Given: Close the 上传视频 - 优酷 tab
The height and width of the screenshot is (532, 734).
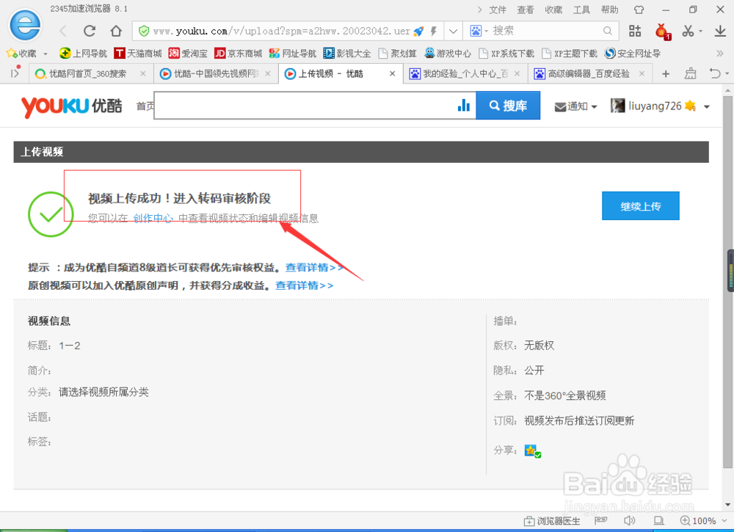Looking at the screenshot, I should pos(392,74).
